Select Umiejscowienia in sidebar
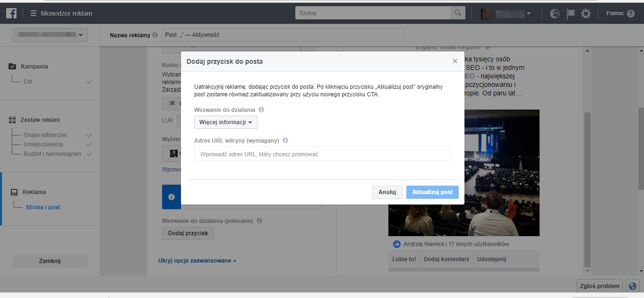 tap(43, 145)
